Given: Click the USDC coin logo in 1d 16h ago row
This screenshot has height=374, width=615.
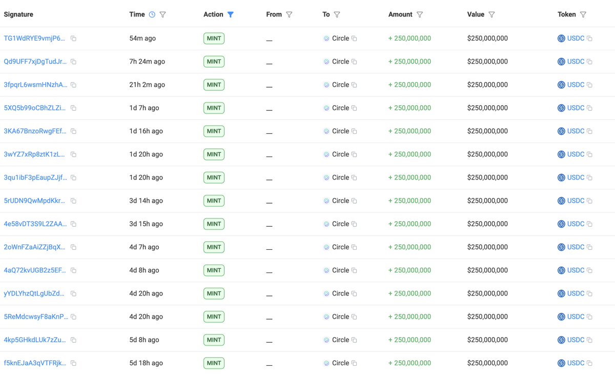Looking at the screenshot, I should 561,131.
